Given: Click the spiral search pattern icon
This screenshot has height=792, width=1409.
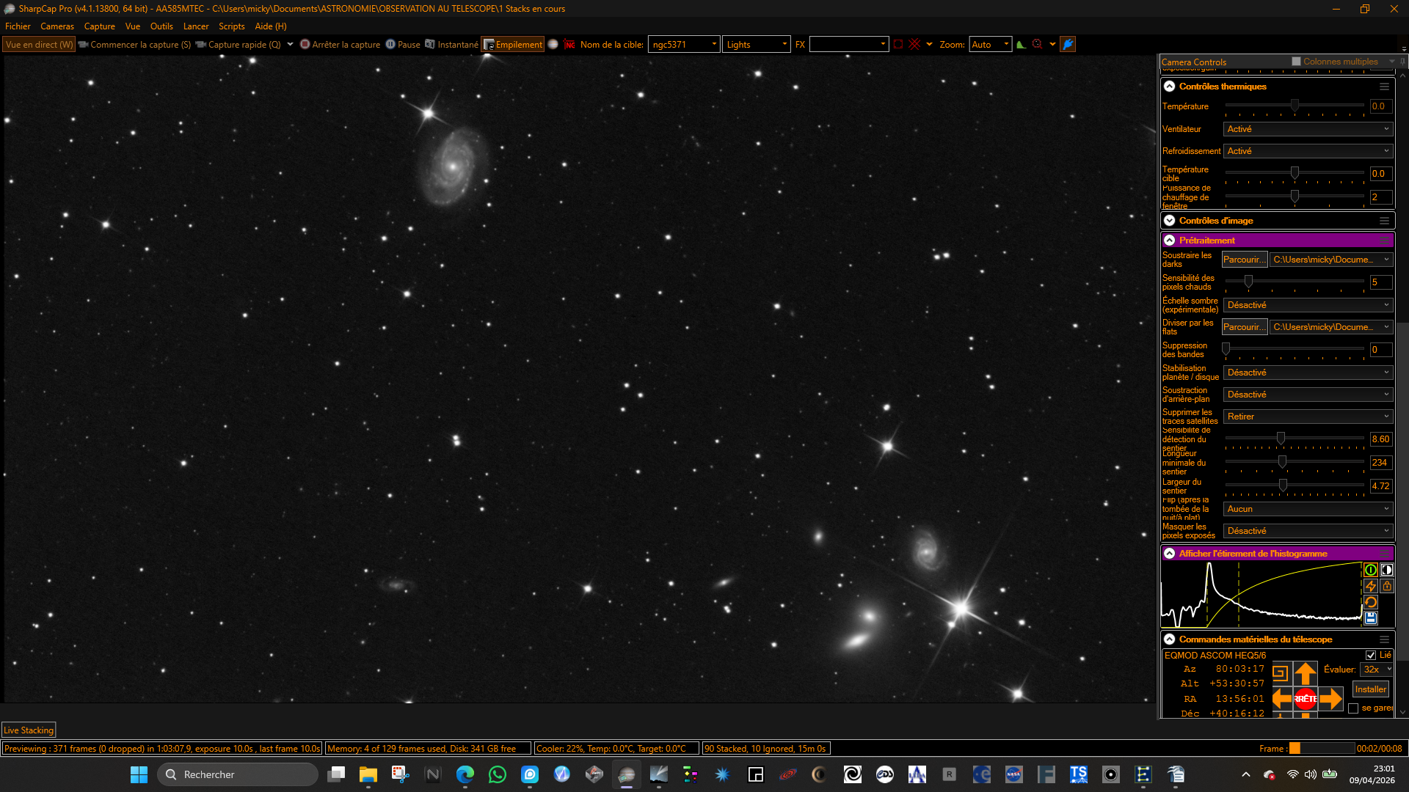Looking at the screenshot, I should (x=1281, y=672).
